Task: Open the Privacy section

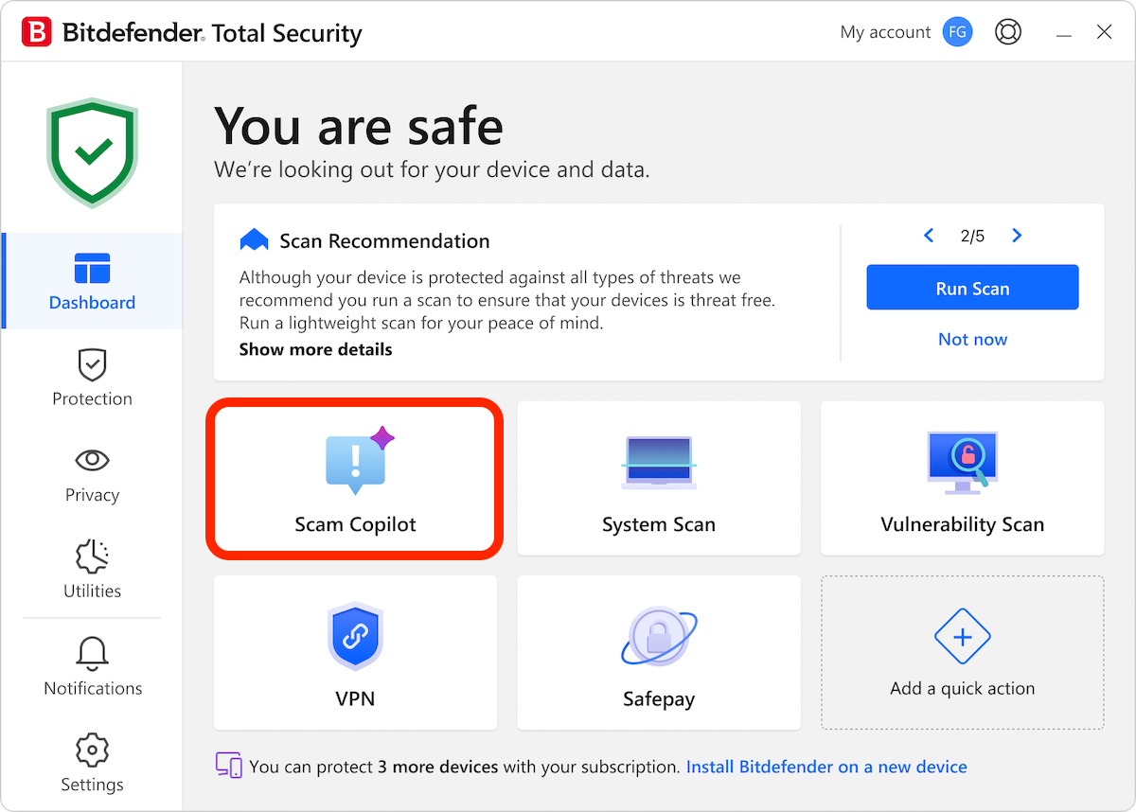Action: tap(92, 474)
